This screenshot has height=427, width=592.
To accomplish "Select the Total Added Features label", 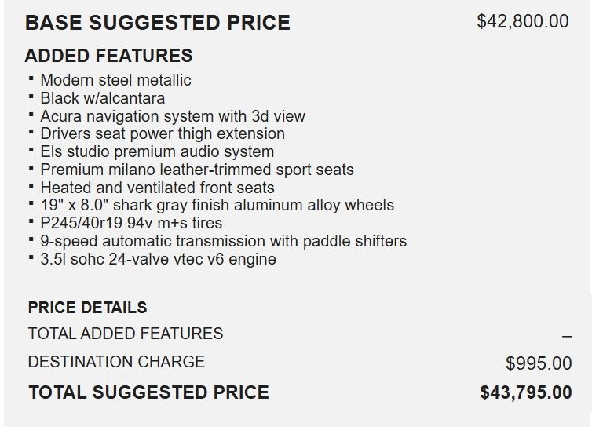I will click(x=126, y=334).
